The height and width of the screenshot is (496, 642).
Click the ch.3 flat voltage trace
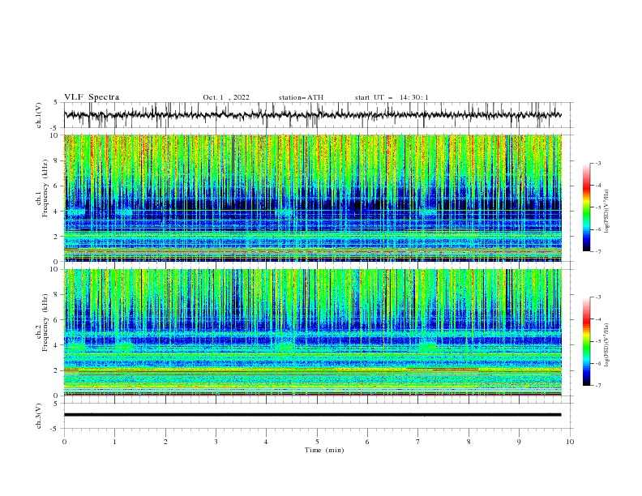click(x=312, y=415)
